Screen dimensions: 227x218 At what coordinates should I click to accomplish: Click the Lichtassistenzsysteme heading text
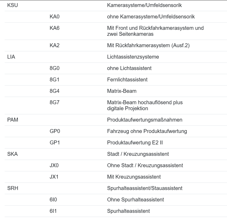click(133, 57)
